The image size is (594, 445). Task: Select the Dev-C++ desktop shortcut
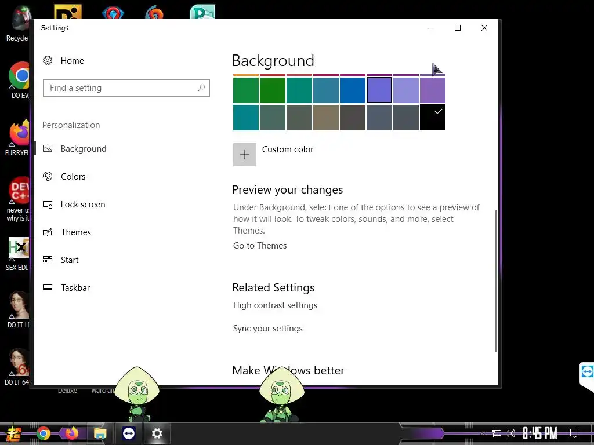point(18,199)
